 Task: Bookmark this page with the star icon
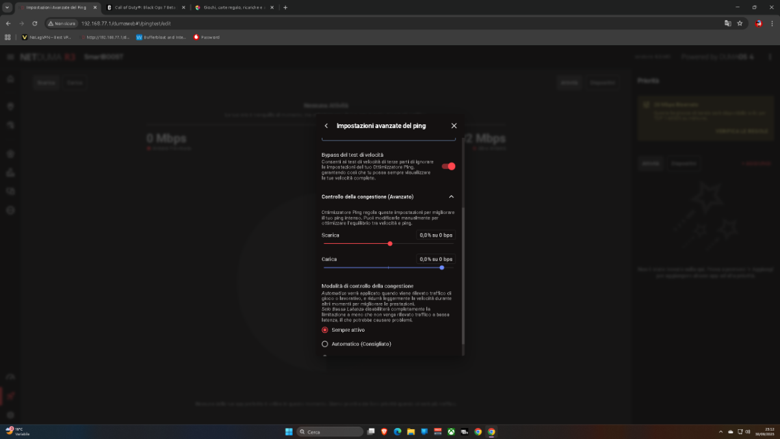[x=740, y=23]
